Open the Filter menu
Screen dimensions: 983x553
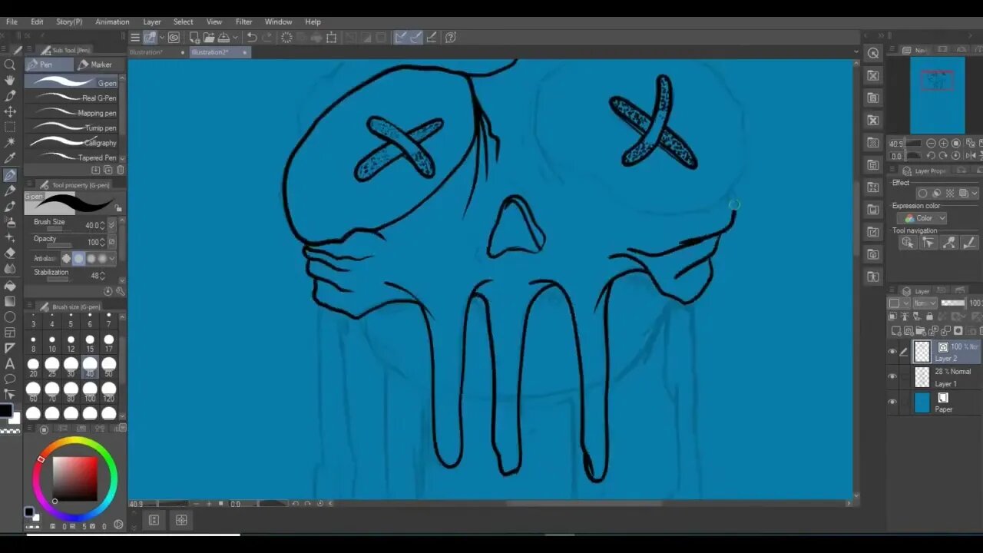coord(243,22)
